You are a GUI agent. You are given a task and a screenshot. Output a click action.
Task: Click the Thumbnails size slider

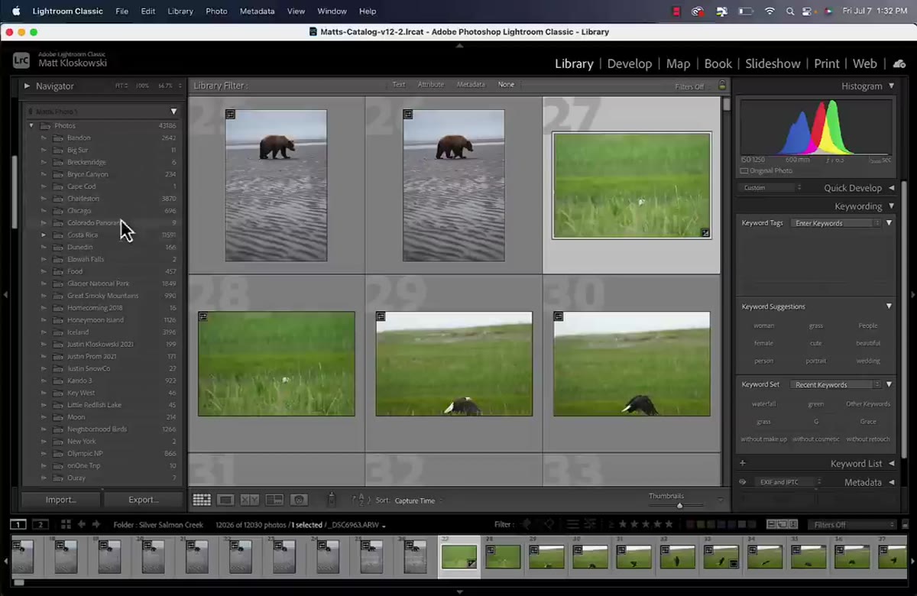(679, 505)
